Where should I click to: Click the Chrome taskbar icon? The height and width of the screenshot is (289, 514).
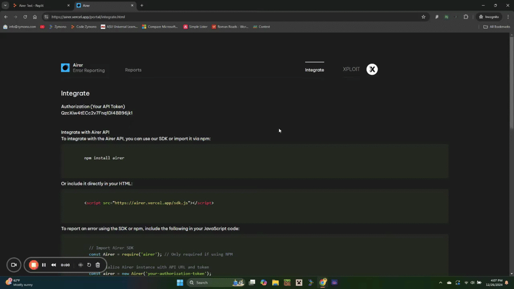click(x=323, y=282)
